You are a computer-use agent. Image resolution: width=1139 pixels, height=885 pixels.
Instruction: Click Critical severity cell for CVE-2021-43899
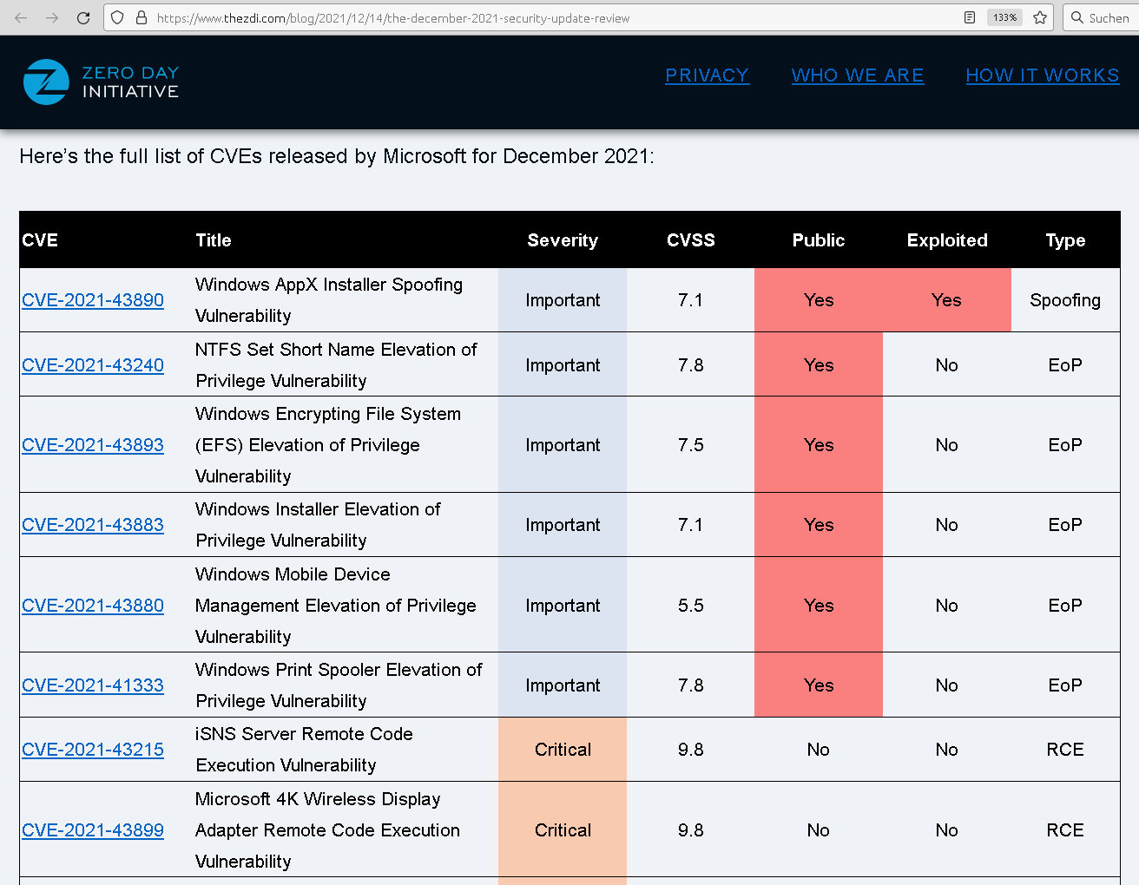pyautogui.click(x=563, y=830)
